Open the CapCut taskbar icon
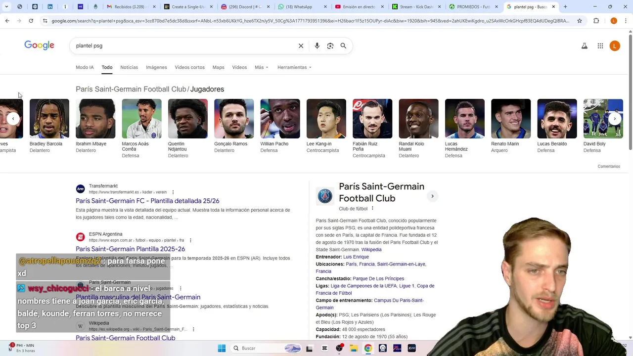Image resolution: width=633 pixels, height=356 pixels. (324, 348)
